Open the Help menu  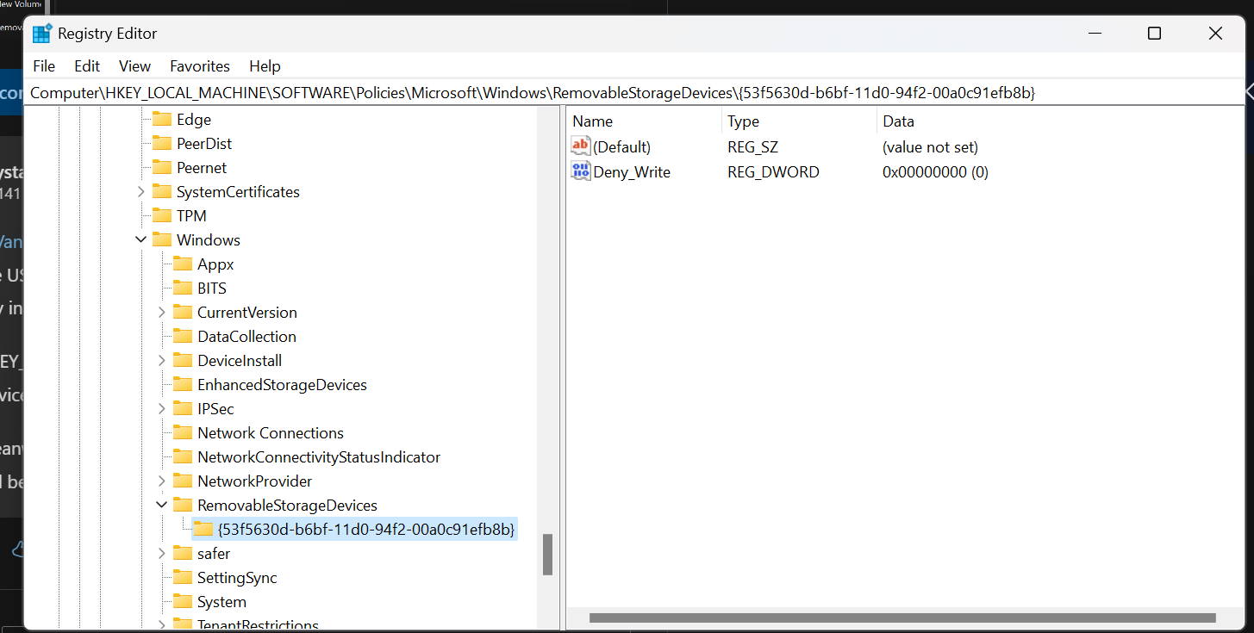(x=265, y=66)
